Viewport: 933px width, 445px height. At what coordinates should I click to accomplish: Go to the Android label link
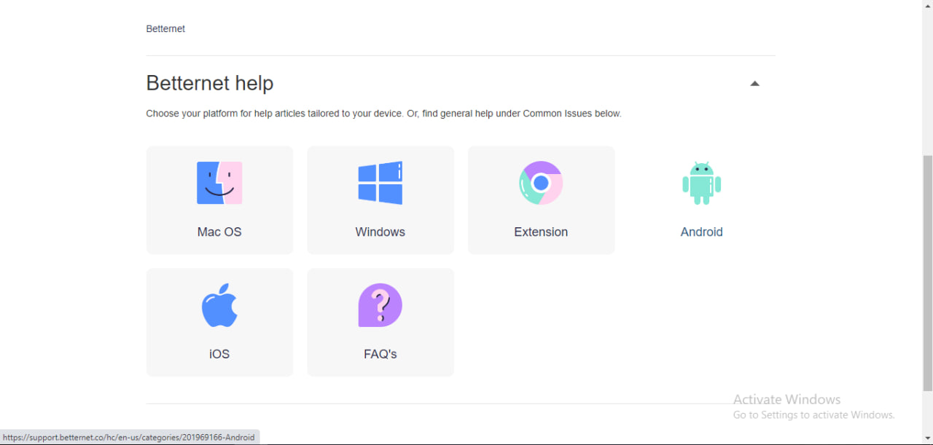[701, 232]
